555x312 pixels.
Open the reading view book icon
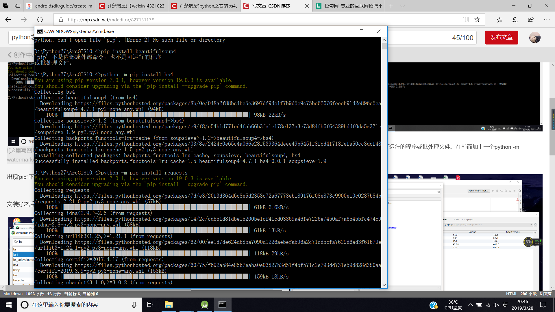(466, 20)
